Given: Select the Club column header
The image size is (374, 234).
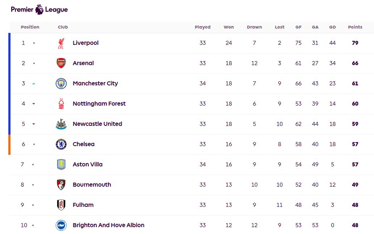Looking at the screenshot, I should (x=63, y=27).
